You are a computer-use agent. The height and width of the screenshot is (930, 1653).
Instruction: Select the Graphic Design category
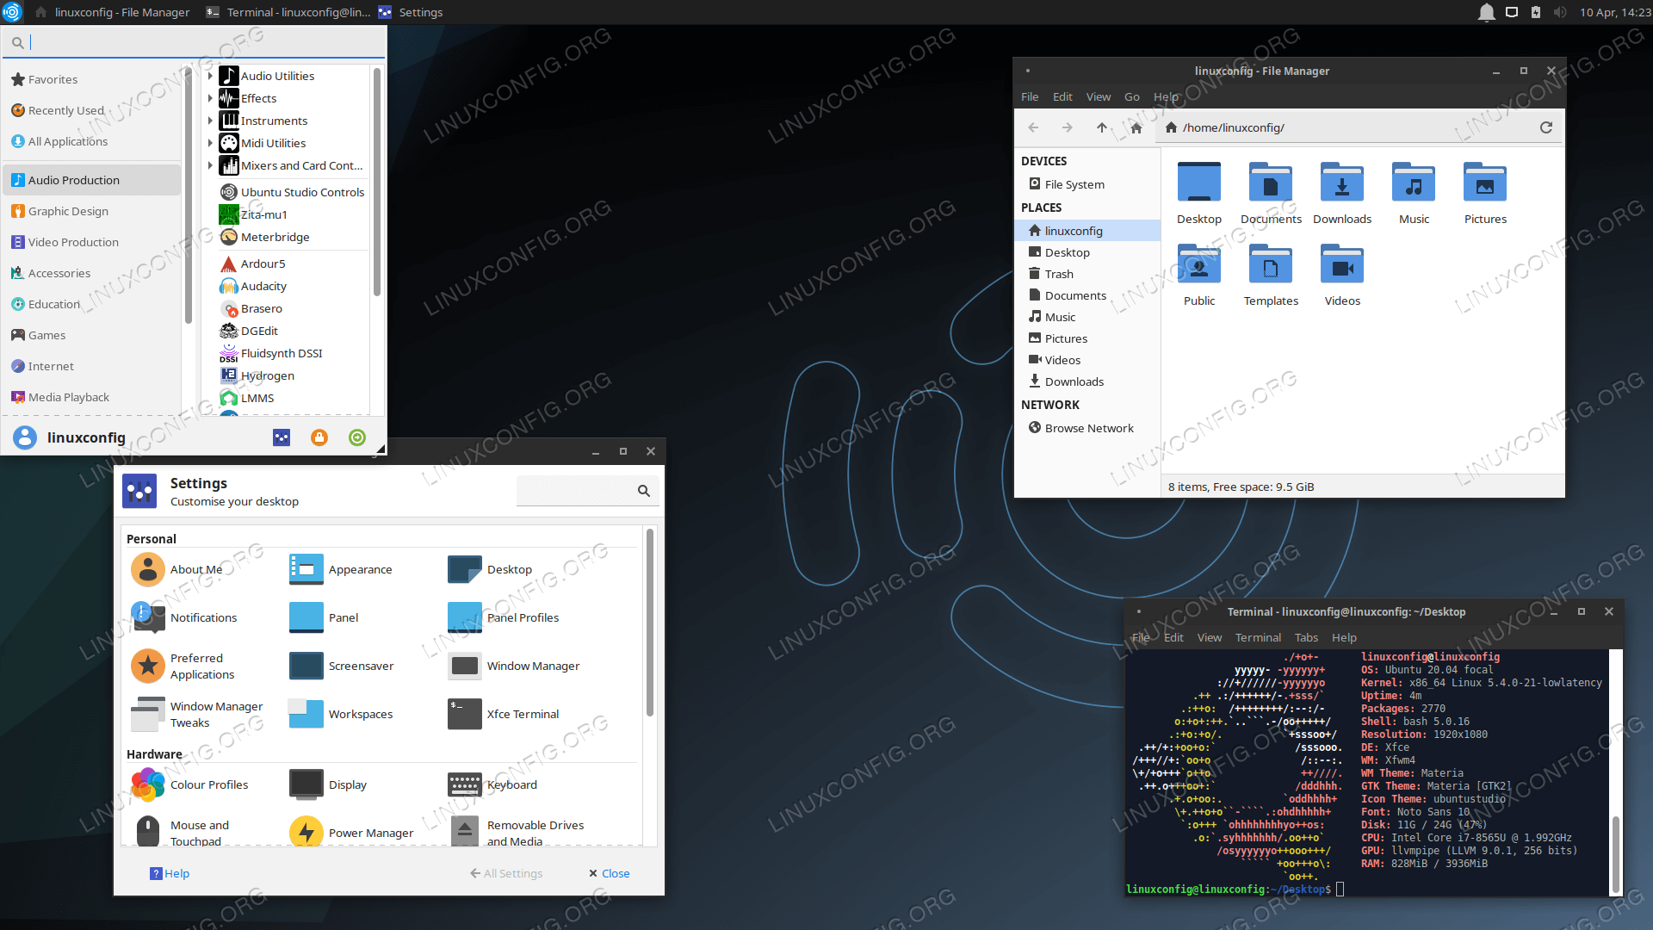coord(92,211)
